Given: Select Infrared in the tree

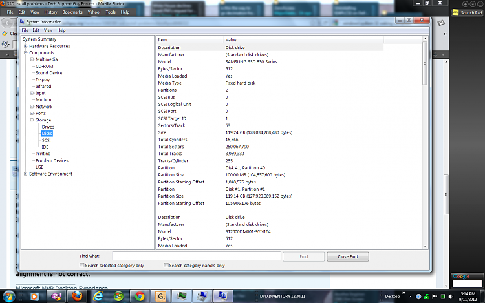Looking at the screenshot, I should tap(43, 87).
